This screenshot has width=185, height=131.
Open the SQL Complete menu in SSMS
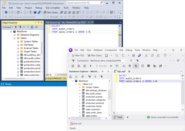click(x=53, y=8)
